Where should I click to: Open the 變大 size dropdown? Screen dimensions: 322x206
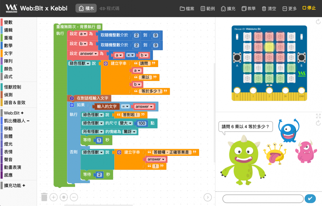126,123
